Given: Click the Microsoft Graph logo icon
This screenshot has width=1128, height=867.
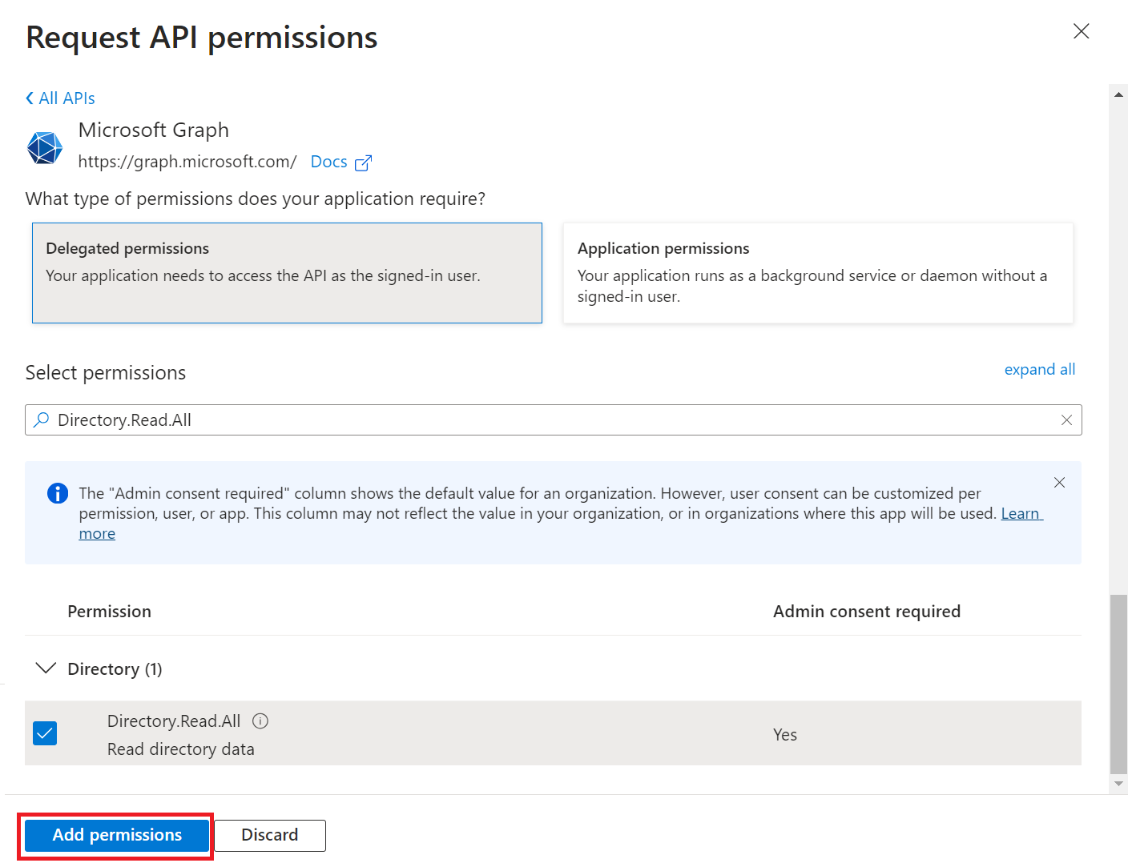Looking at the screenshot, I should point(45,148).
